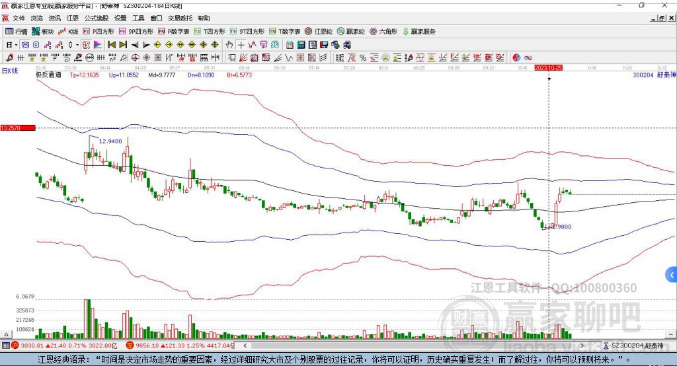The width and height of the screenshot is (677, 366).
Task: Open the 江恩 menu
Action: [x=73, y=18]
